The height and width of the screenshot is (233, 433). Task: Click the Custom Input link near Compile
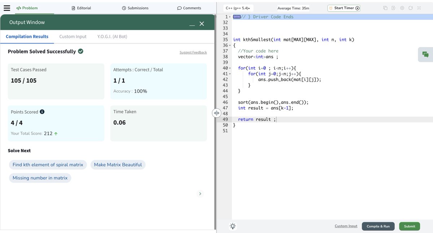(x=346, y=226)
